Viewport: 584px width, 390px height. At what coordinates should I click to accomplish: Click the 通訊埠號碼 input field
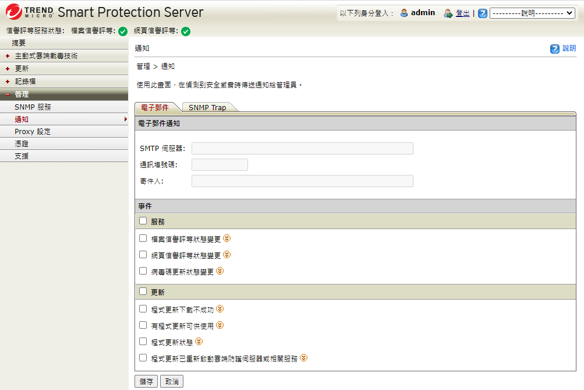220,164
